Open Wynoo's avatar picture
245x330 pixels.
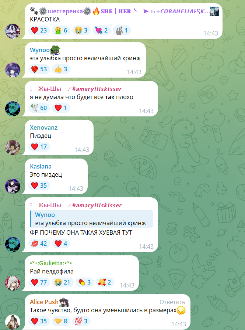[x=13, y=70]
